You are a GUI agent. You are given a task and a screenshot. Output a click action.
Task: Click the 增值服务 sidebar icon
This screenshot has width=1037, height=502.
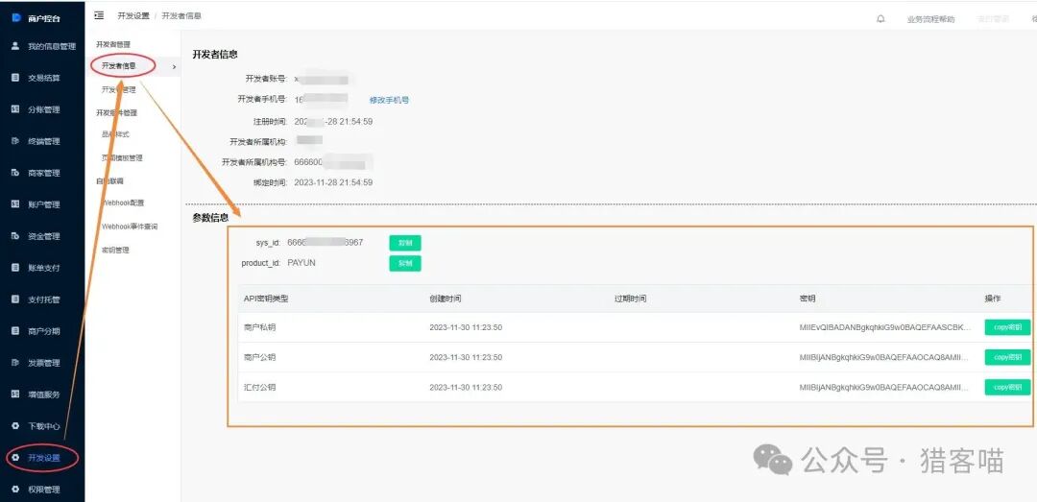tap(15, 394)
